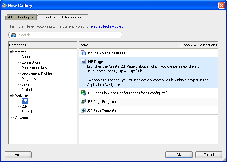The width and height of the screenshot is (227, 162).
Task: Focus the Search input field
Action: click(65, 35)
